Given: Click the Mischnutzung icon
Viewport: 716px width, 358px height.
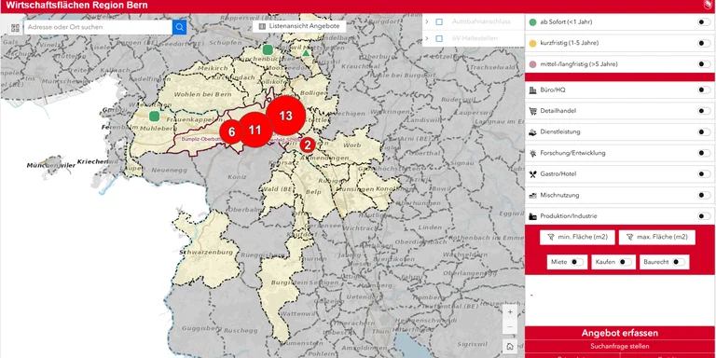Looking at the screenshot, I should (532, 196).
